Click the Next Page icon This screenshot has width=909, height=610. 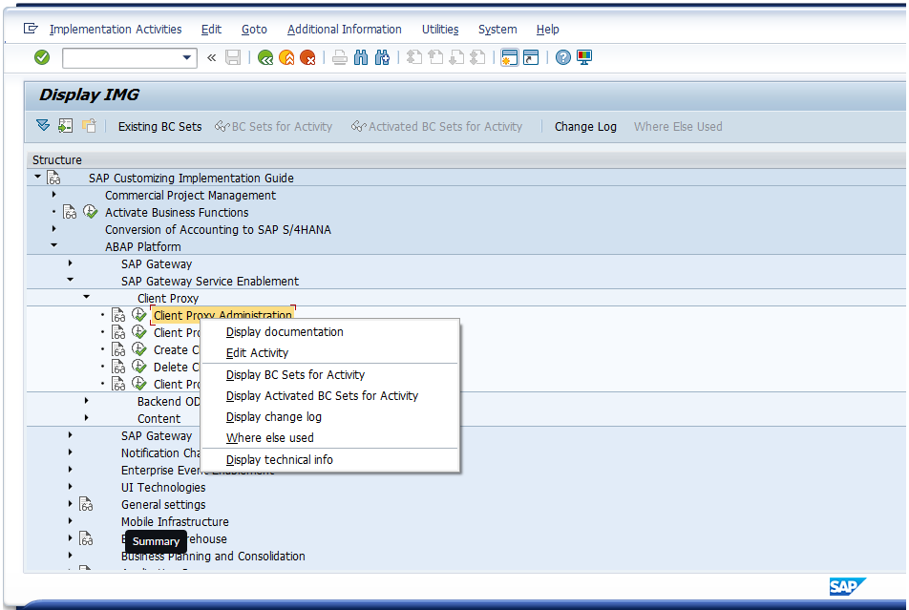click(x=456, y=57)
